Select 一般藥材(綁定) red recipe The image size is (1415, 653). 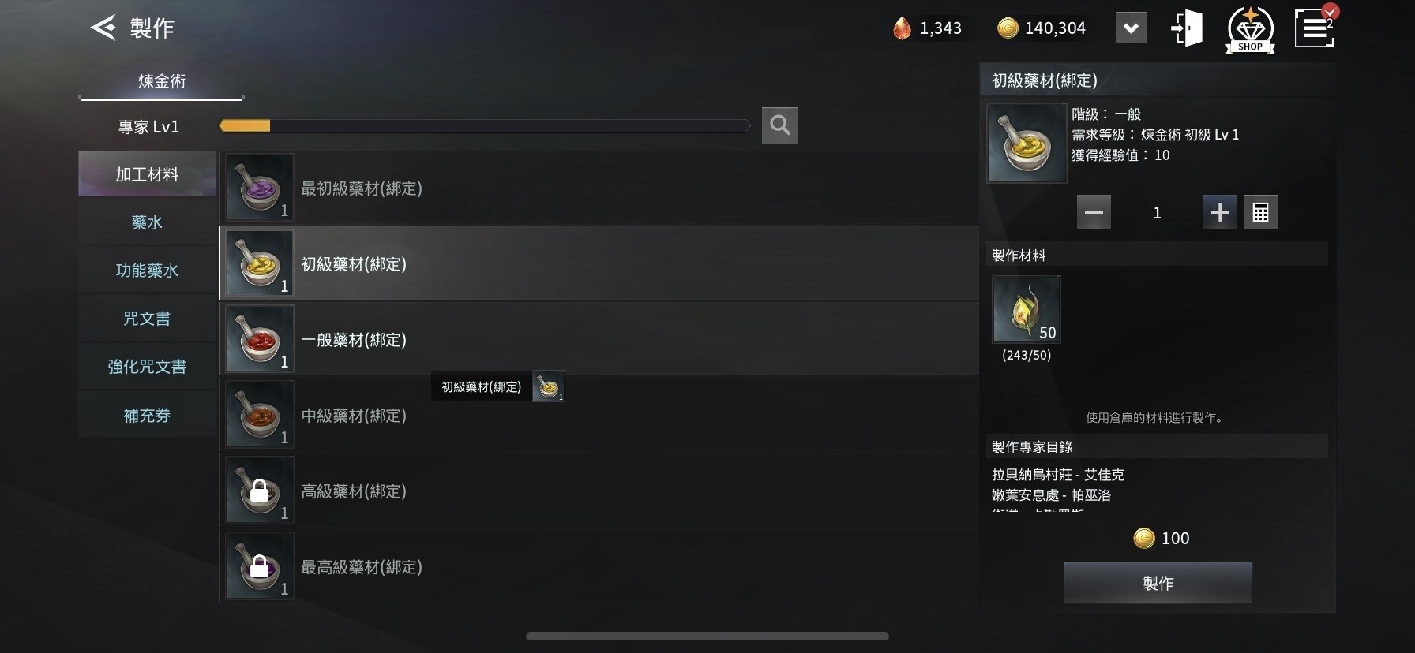pos(599,339)
